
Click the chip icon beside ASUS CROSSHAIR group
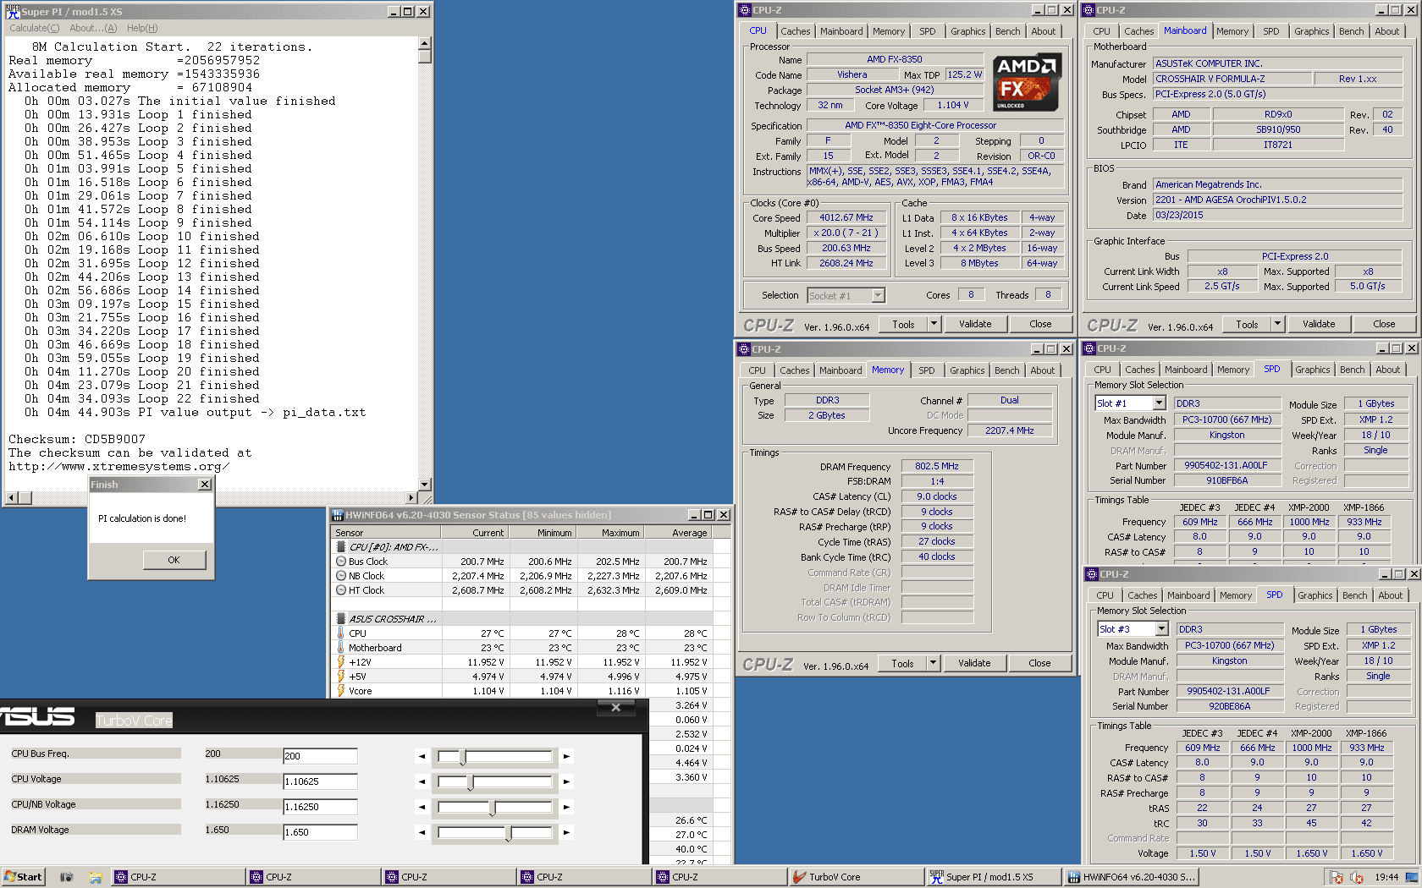tap(341, 619)
